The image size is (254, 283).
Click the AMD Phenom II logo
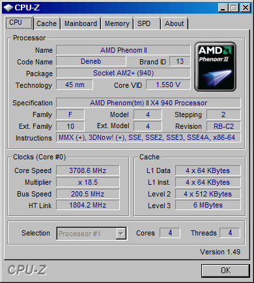215,66
